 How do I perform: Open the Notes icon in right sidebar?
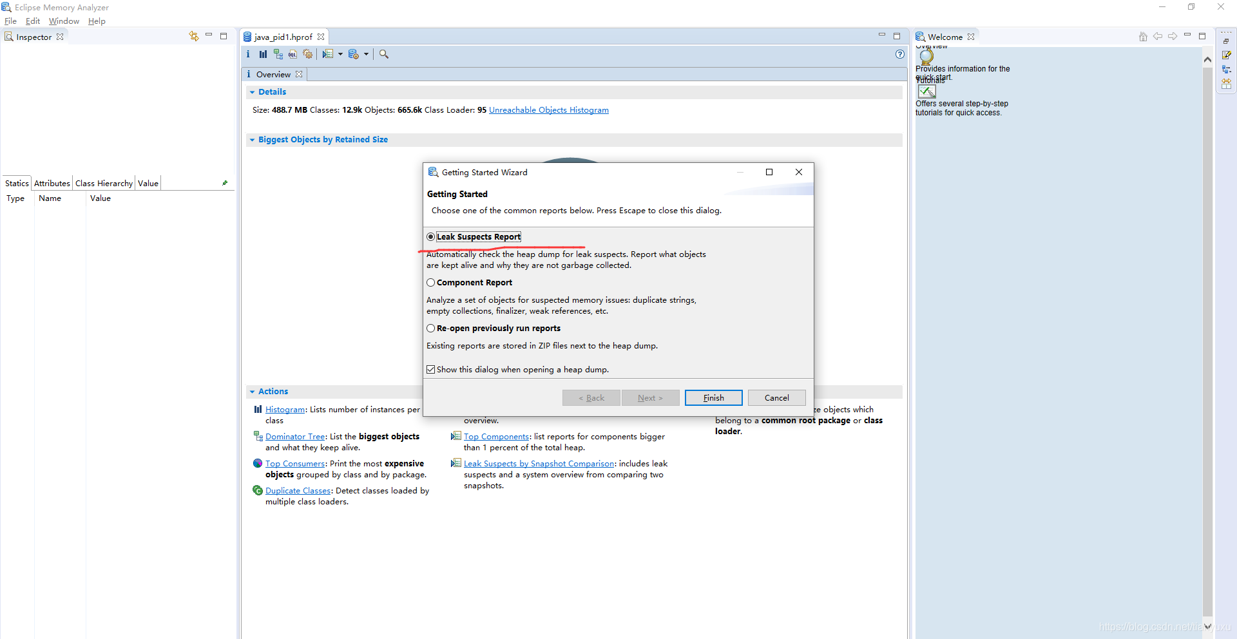tap(1226, 55)
